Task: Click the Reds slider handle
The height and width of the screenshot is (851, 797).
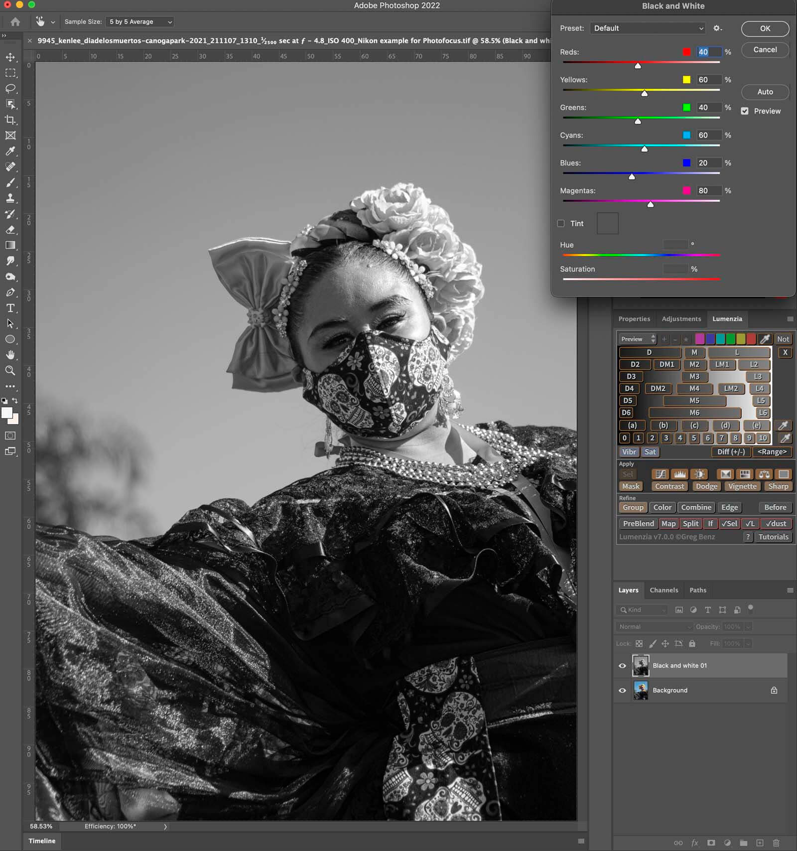Action: coord(638,66)
